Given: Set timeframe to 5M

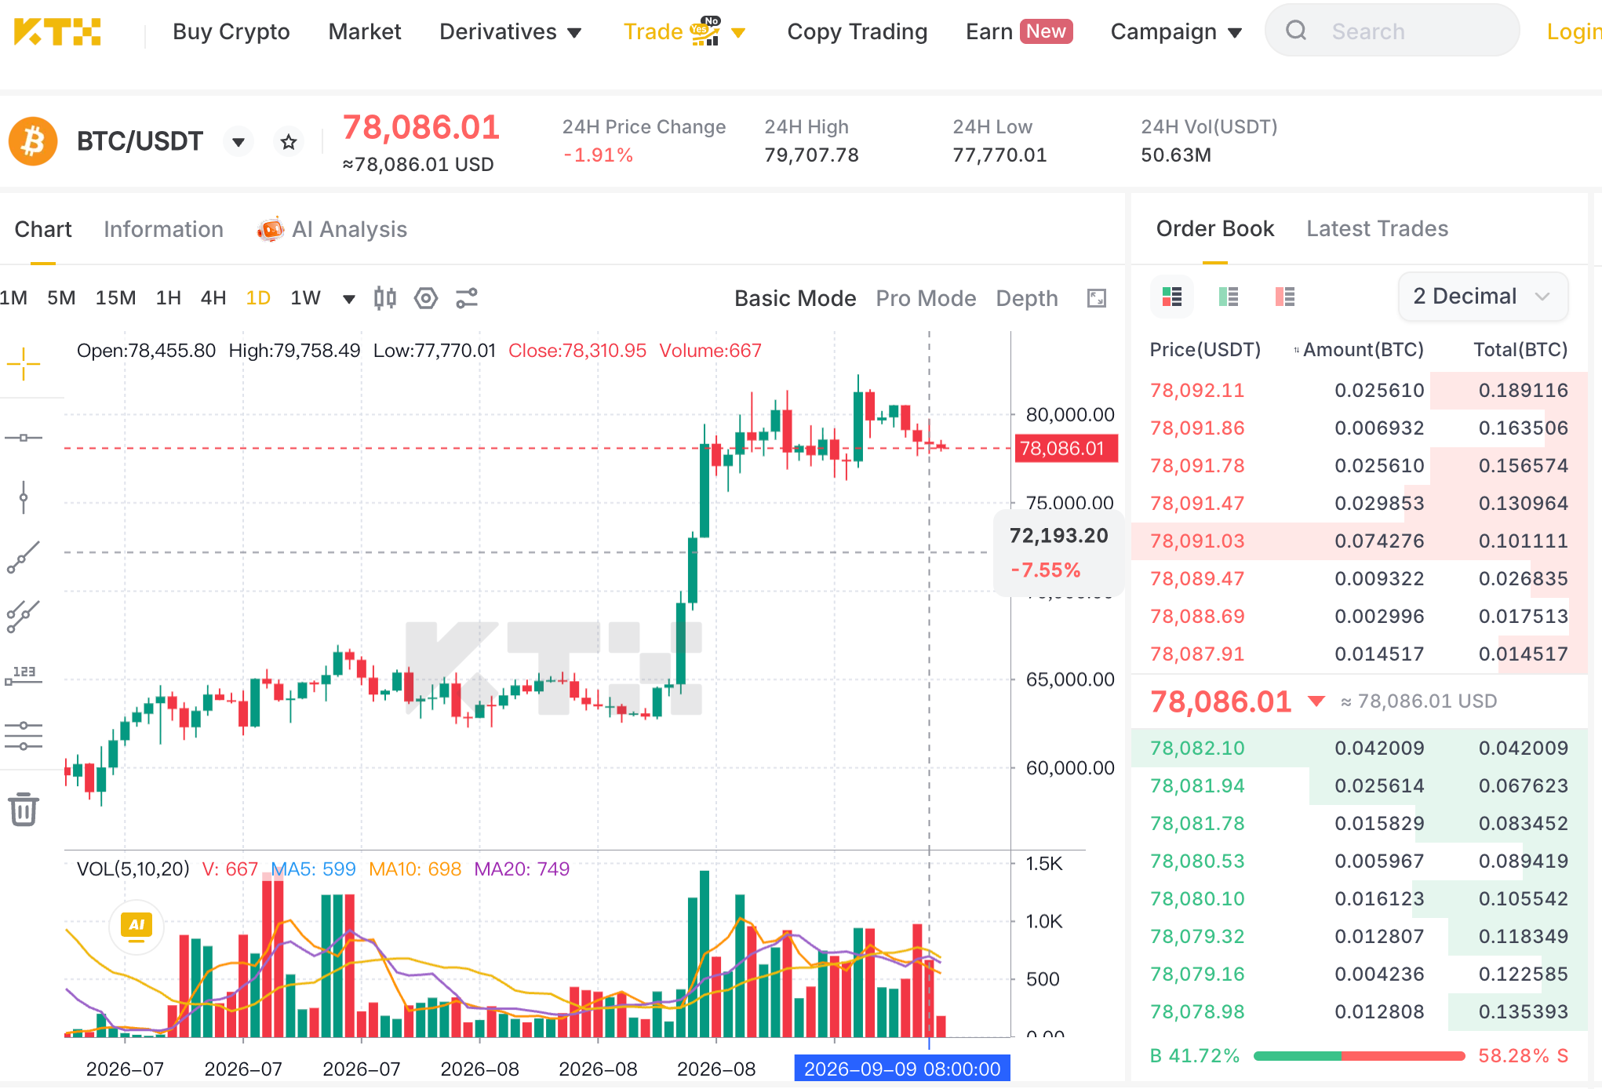Looking at the screenshot, I should [61, 298].
